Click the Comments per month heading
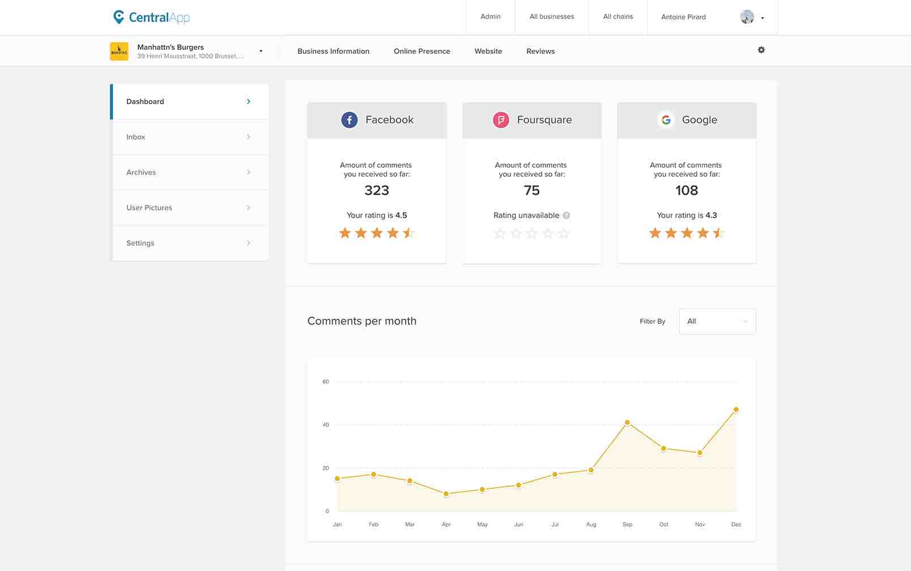Screen dimensions: 911x571 coord(362,321)
